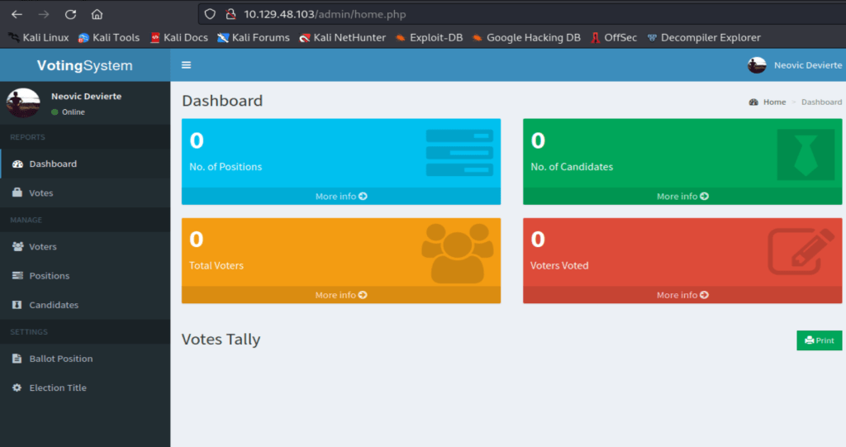The height and width of the screenshot is (447, 846).
Task: Click the browser reload icon
Action: coord(70,14)
